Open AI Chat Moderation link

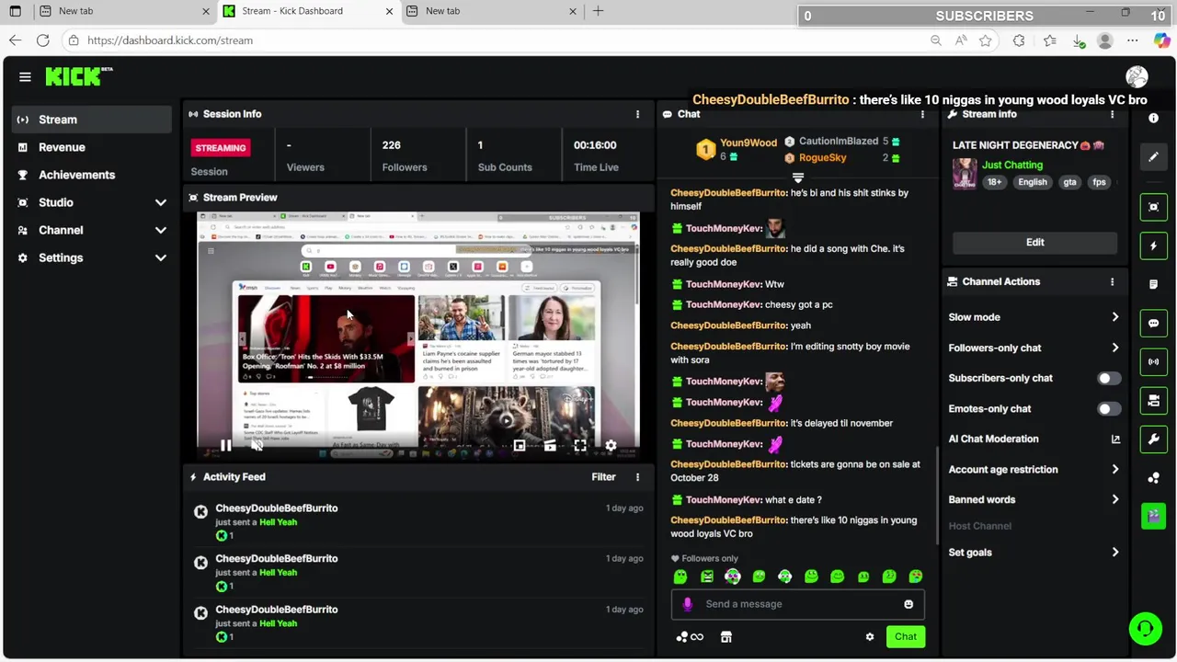click(x=1034, y=439)
